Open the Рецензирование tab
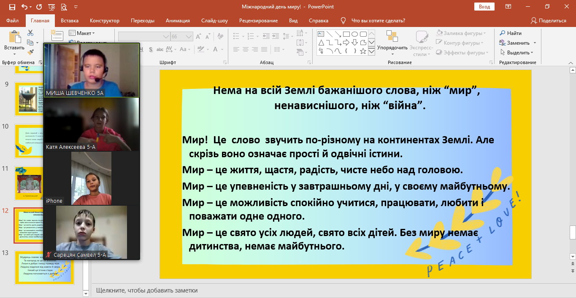 (258, 21)
